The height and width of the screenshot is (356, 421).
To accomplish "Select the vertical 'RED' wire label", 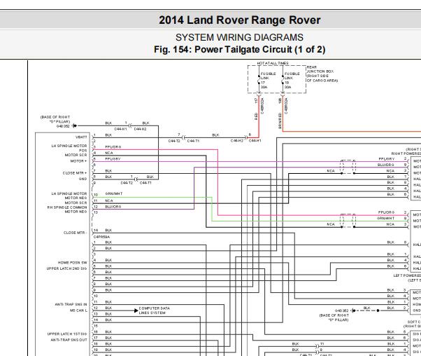I will click(256, 116).
